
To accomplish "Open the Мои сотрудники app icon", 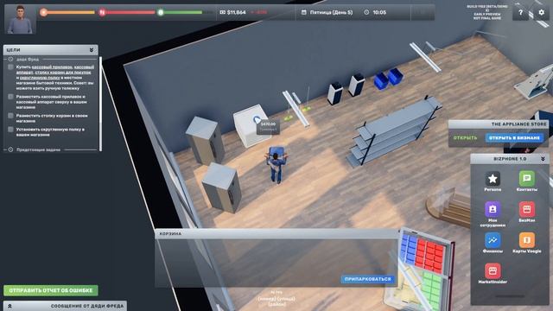I will [493, 209].
